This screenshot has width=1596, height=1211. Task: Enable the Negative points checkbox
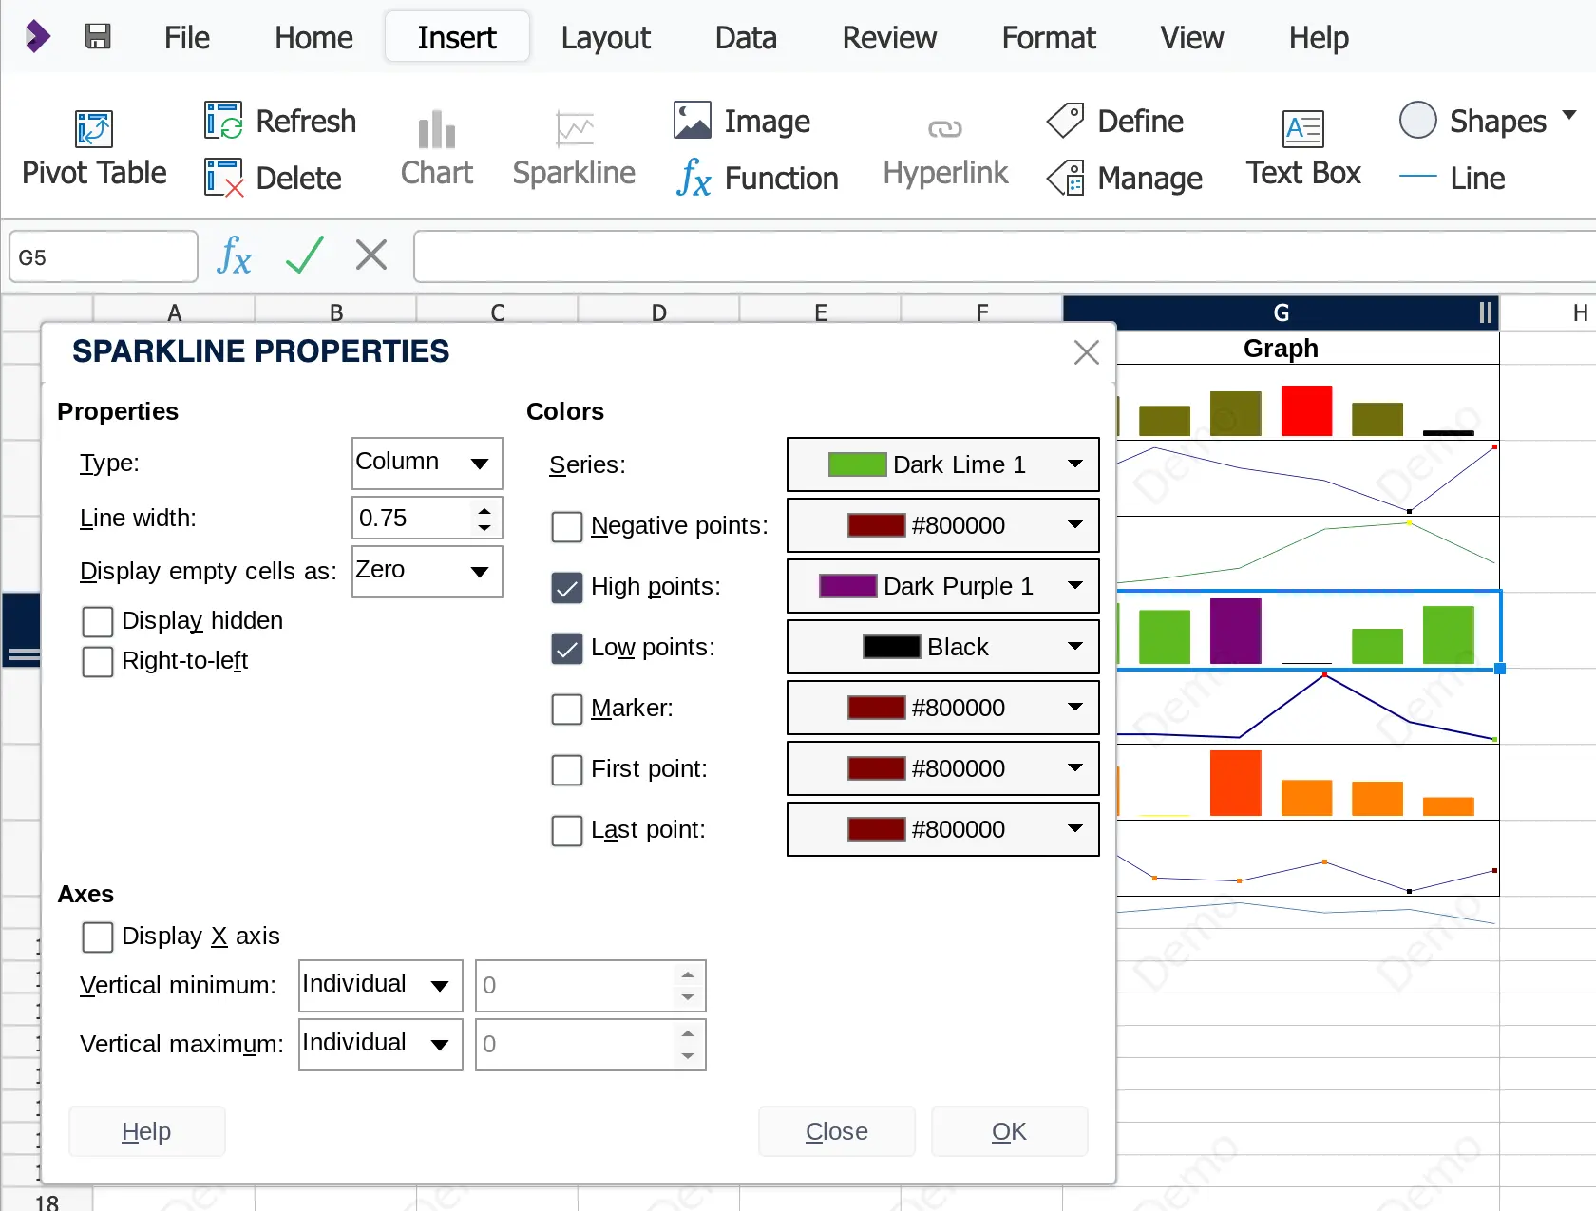click(567, 526)
